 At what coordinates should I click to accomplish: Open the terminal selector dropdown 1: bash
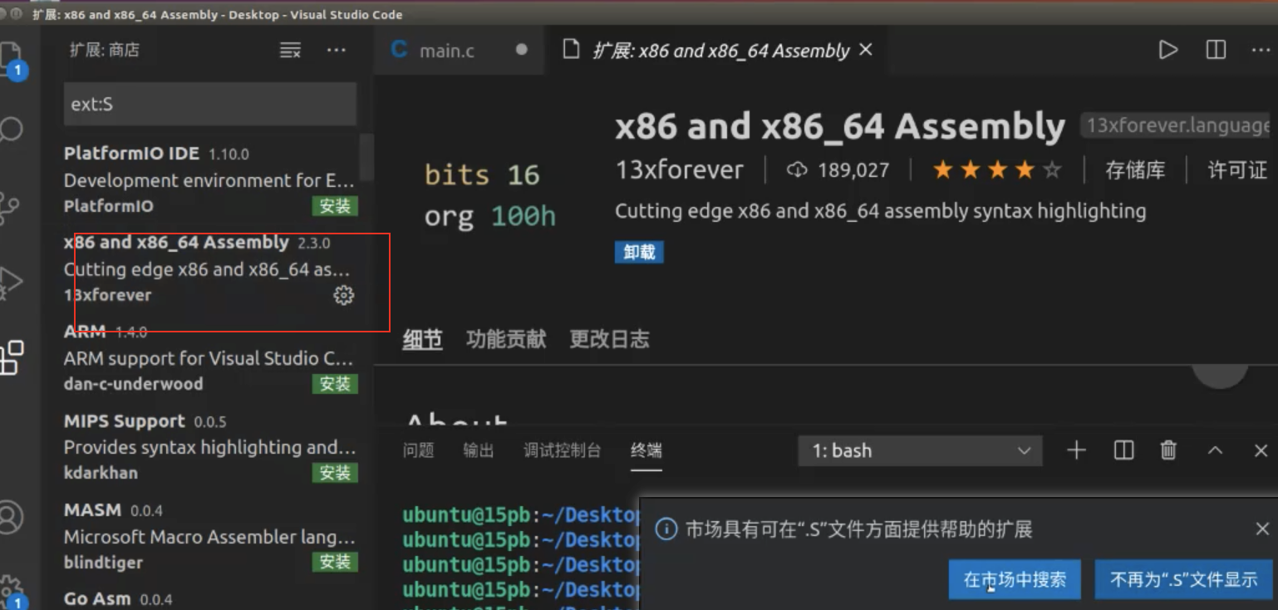(x=919, y=450)
